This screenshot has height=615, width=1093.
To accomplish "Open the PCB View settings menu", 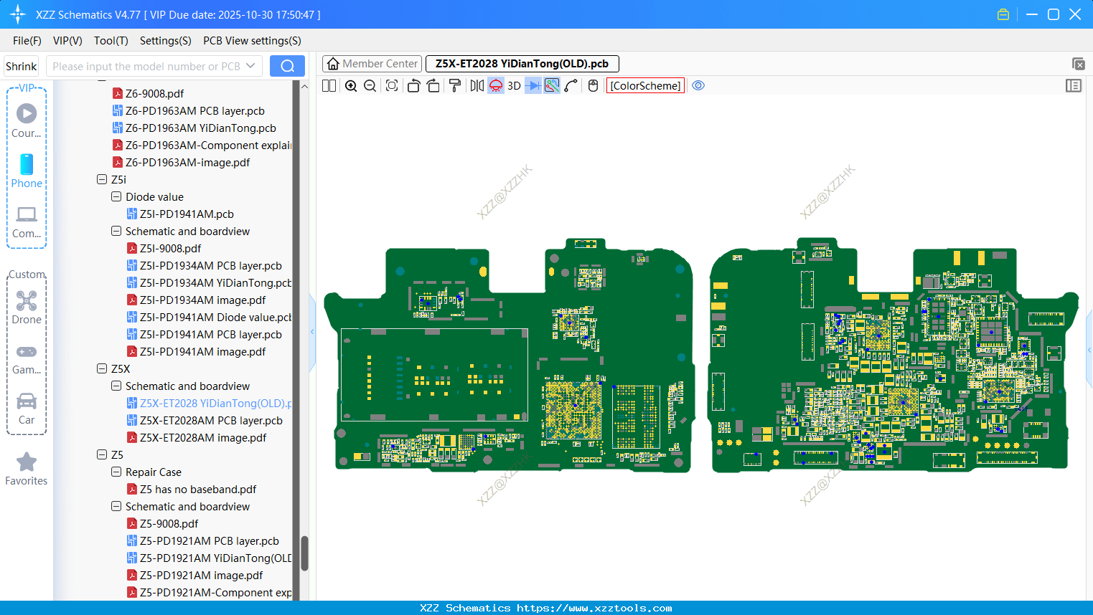I will [x=252, y=41].
